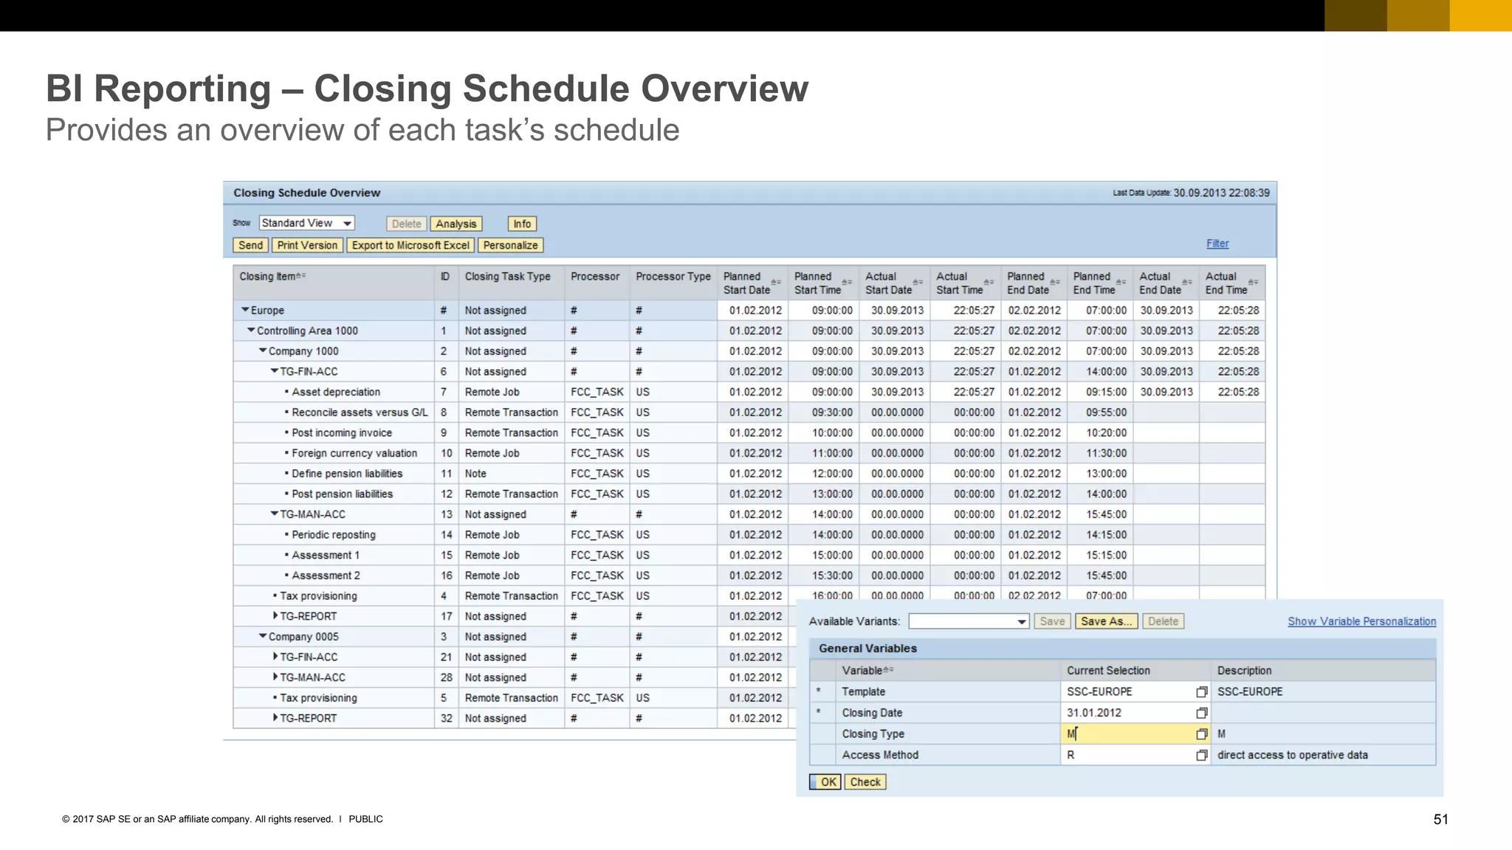The image size is (1512, 850).
Task: Open value help for Access Method field
Action: coord(1202,755)
